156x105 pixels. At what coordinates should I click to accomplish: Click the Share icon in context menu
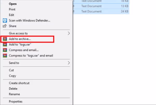pyautogui.click(x=5, y=26)
